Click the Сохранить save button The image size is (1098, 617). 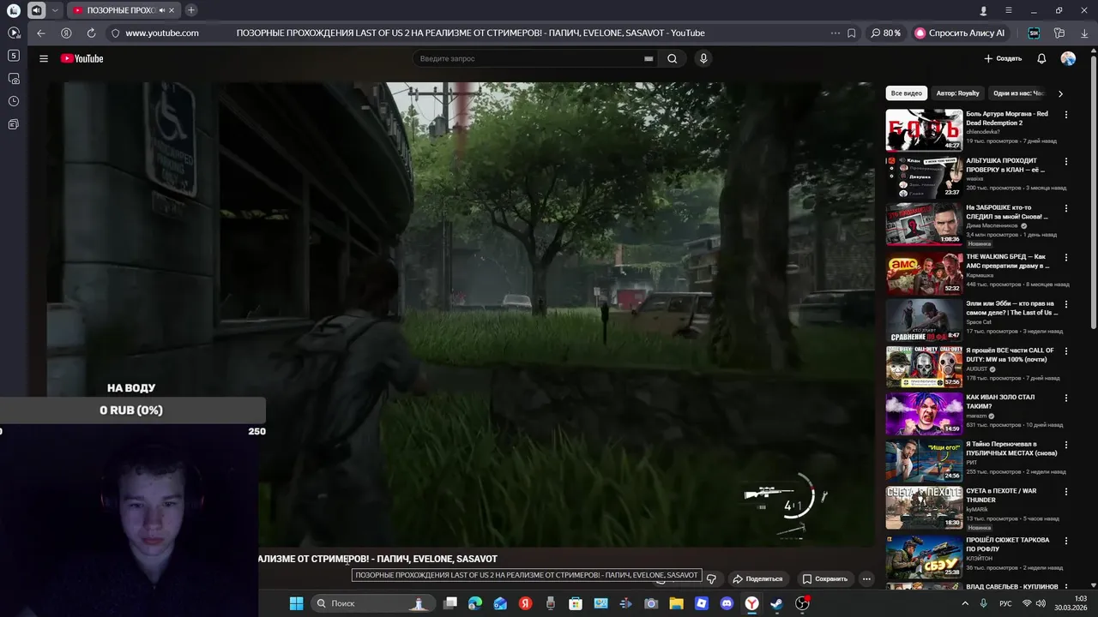click(x=824, y=578)
